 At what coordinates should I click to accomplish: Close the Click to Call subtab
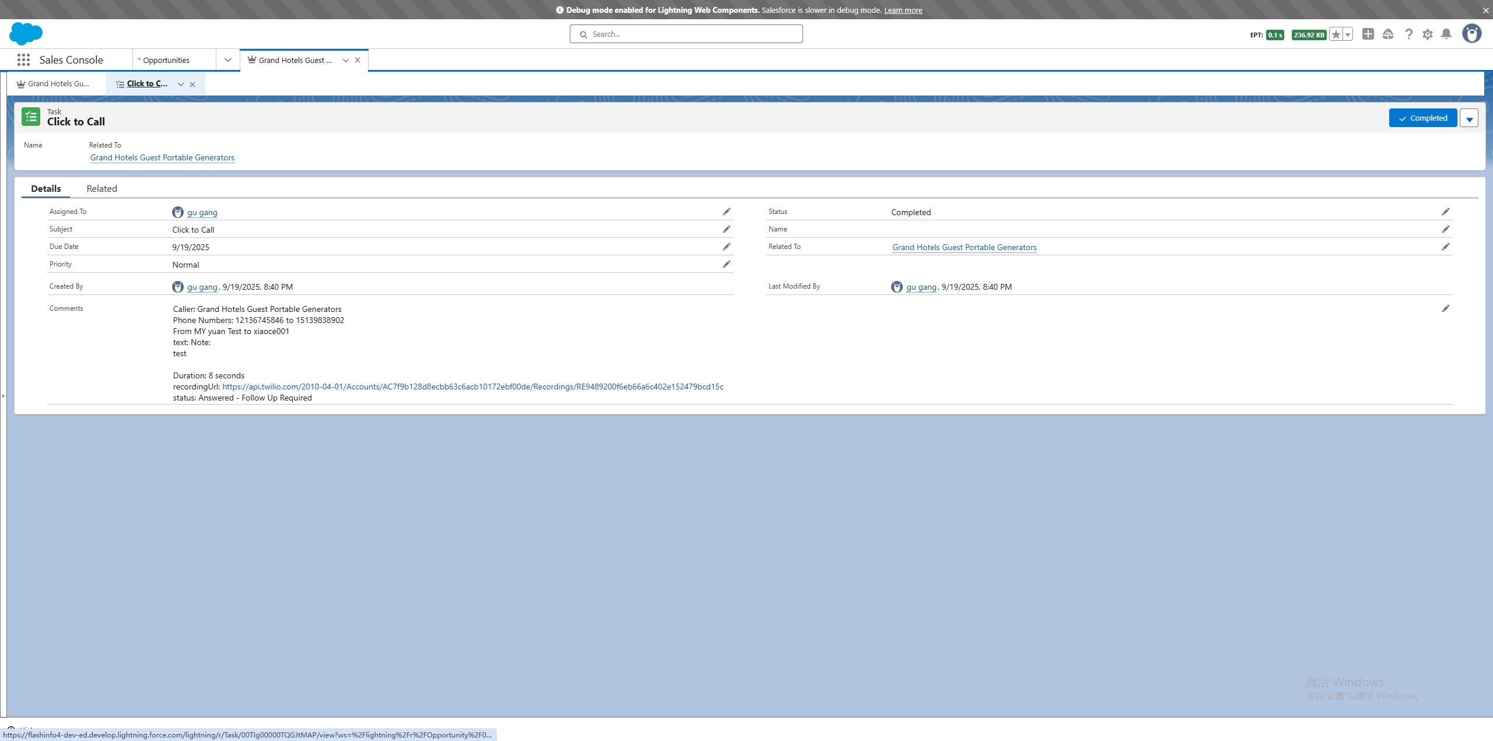[192, 84]
